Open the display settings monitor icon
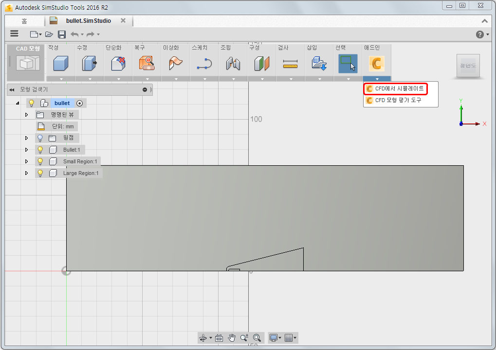Image resolution: width=496 pixels, height=350 pixels. pyautogui.click(x=274, y=338)
